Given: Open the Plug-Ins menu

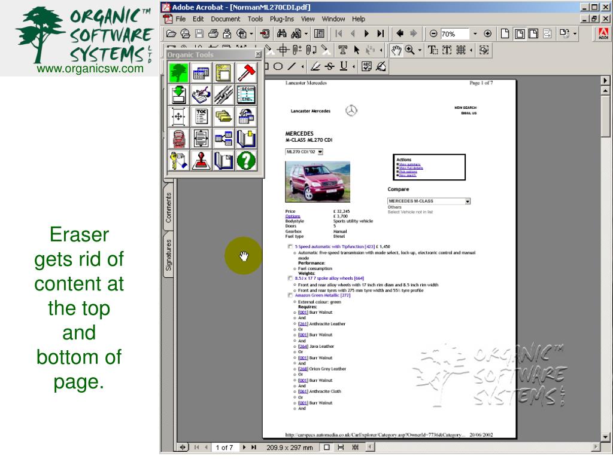Looking at the screenshot, I should point(282,19).
